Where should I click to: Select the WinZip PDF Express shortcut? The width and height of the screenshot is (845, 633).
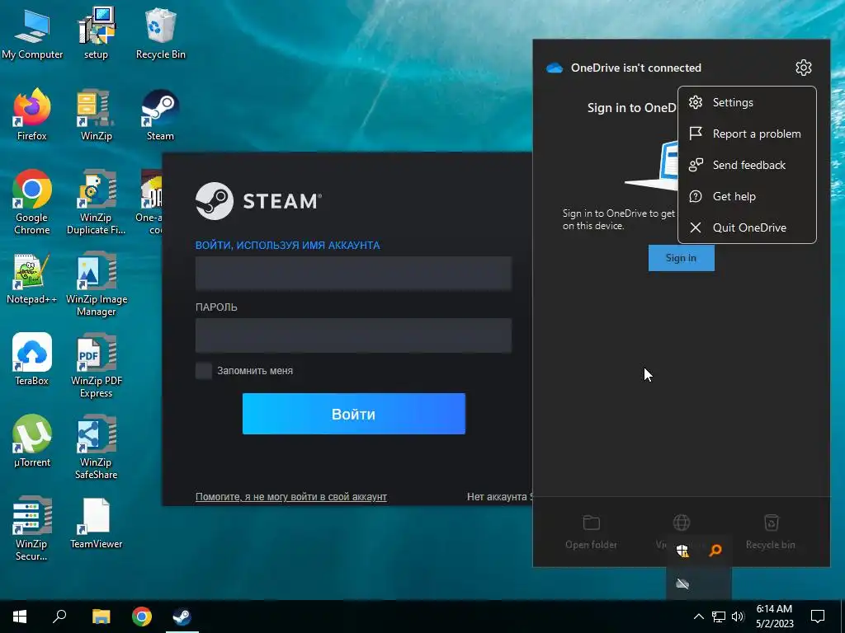[96, 366]
